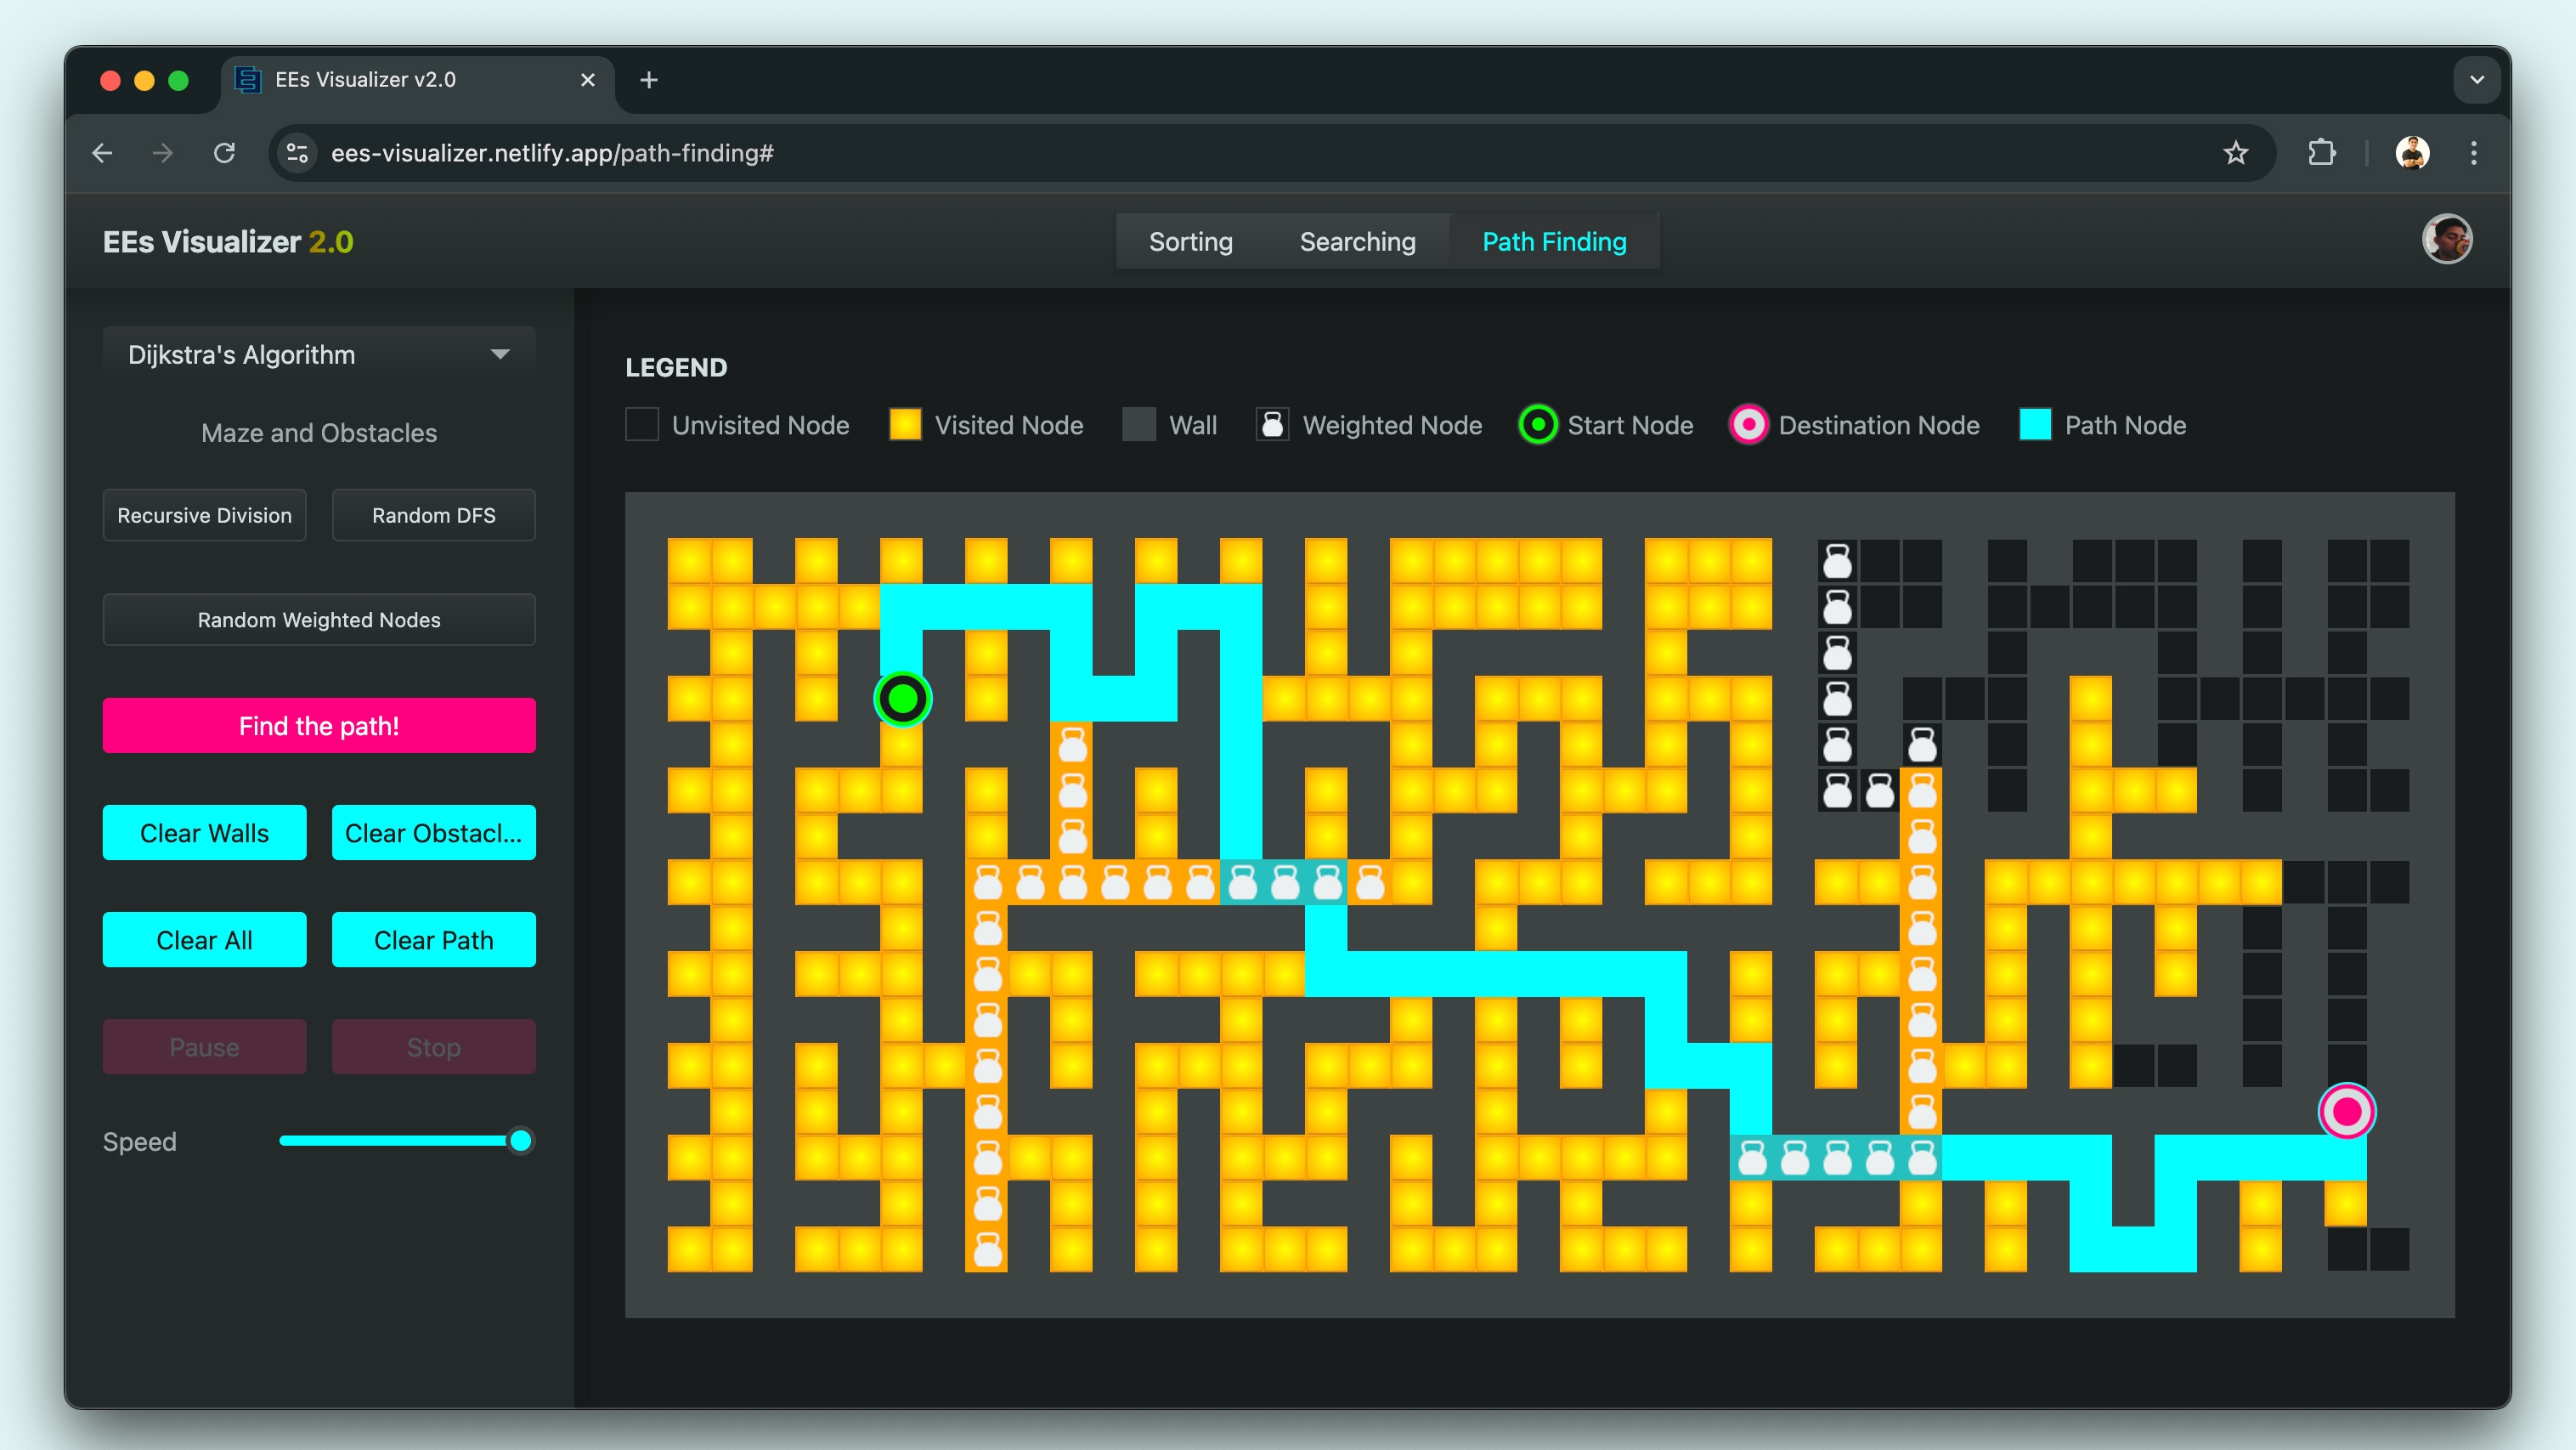Click the reload page icon

point(224,153)
